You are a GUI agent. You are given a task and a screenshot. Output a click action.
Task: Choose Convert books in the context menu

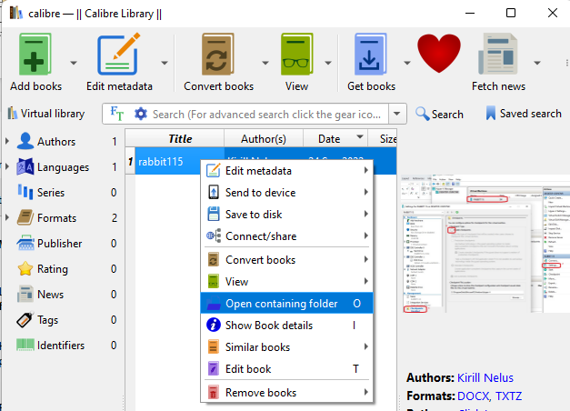(286, 260)
